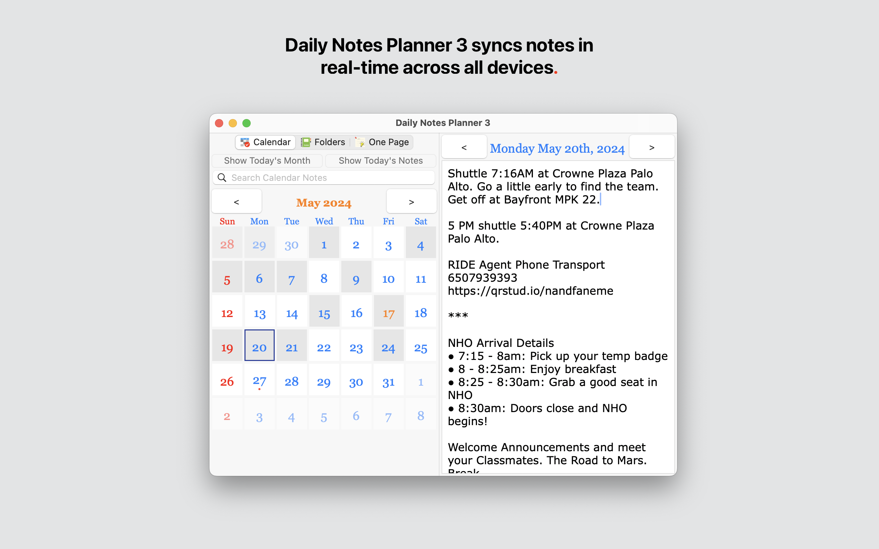Select Tuesday May 21
The height and width of the screenshot is (549, 879).
pyautogui.click(x=292, y=345)
